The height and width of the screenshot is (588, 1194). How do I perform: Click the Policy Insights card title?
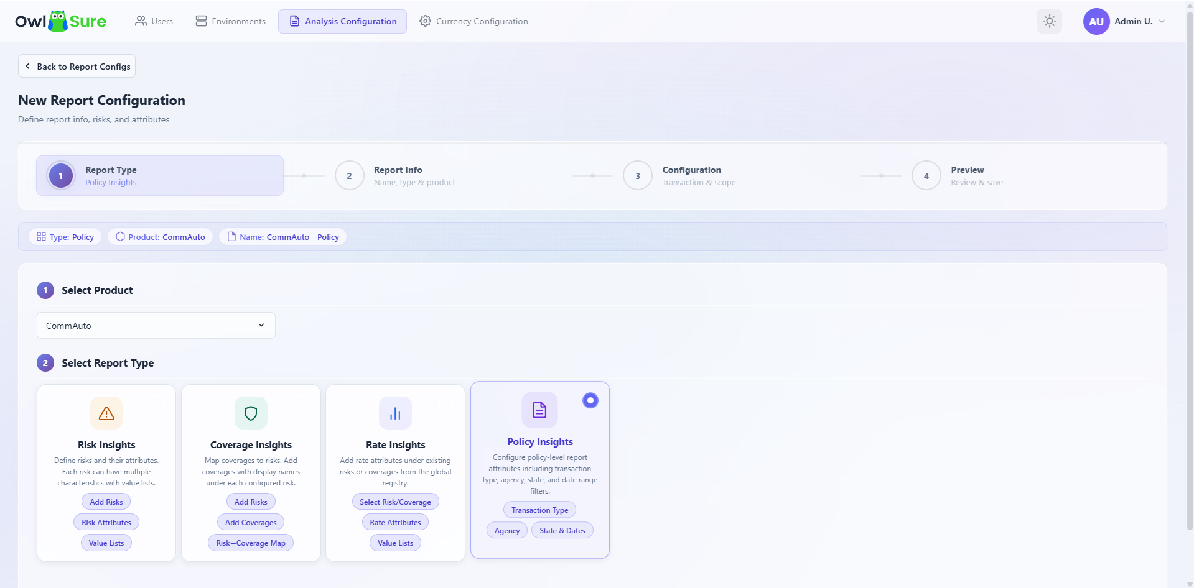pyautogui.click(x=539, y=442)
